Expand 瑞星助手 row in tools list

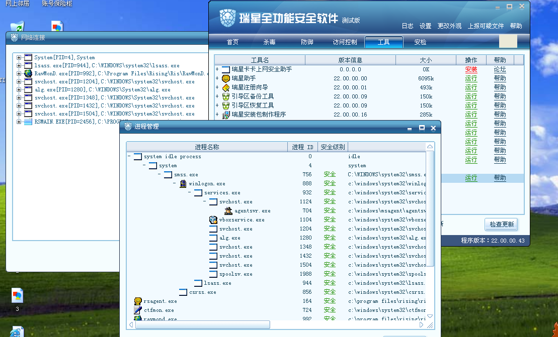pyautogui.click(x=217, y=78)
